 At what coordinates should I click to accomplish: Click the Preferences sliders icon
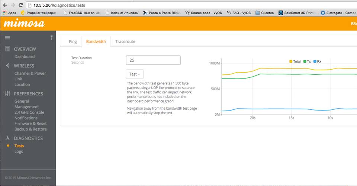point(7,93)
